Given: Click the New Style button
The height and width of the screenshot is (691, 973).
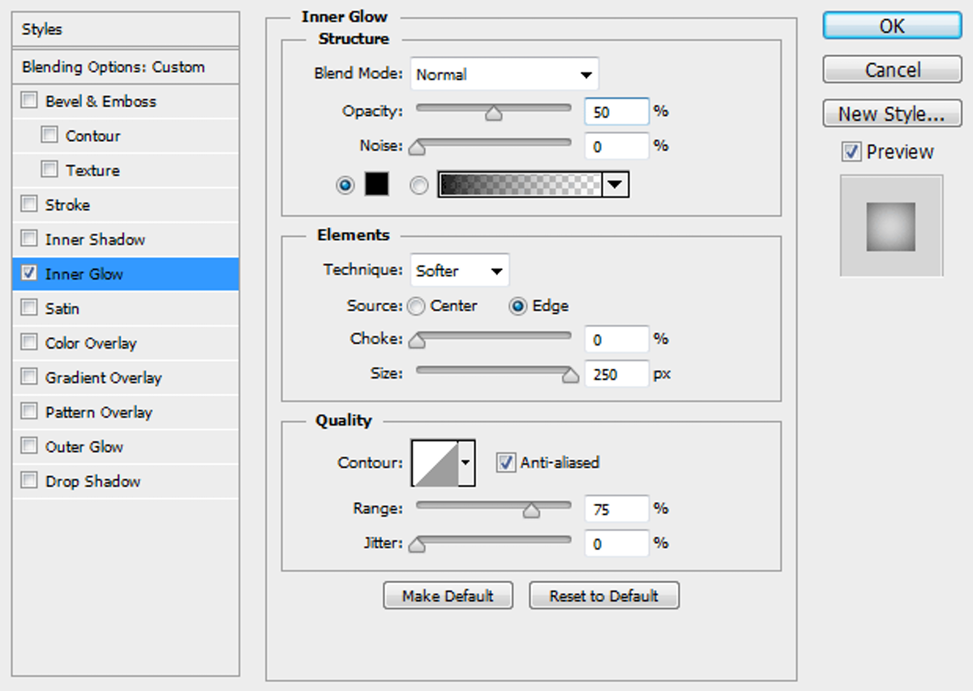Looking at the screenshot, I should tap(891, 114).
